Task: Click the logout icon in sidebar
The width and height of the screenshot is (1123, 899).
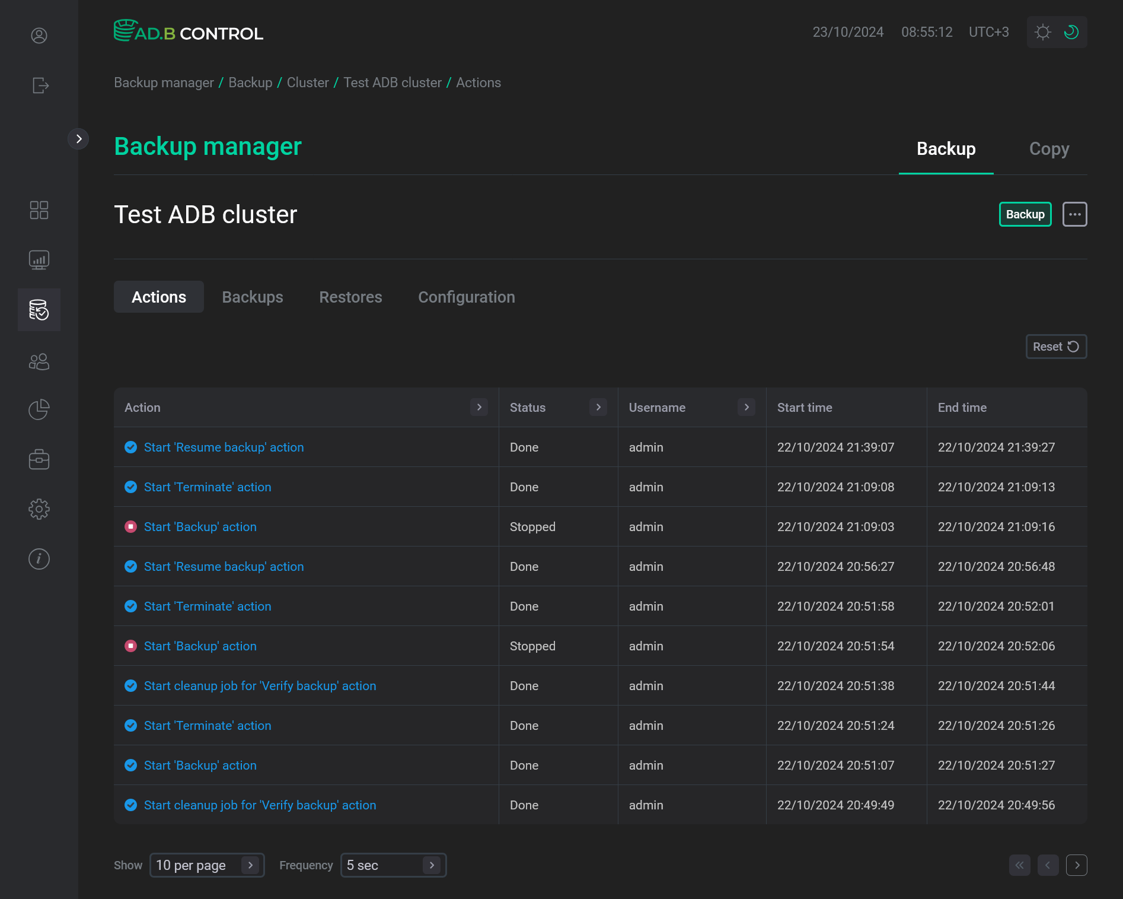Action: 39,85
